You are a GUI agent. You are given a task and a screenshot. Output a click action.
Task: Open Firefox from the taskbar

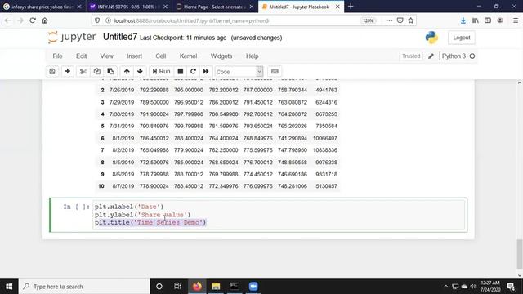tap(197, 287)
